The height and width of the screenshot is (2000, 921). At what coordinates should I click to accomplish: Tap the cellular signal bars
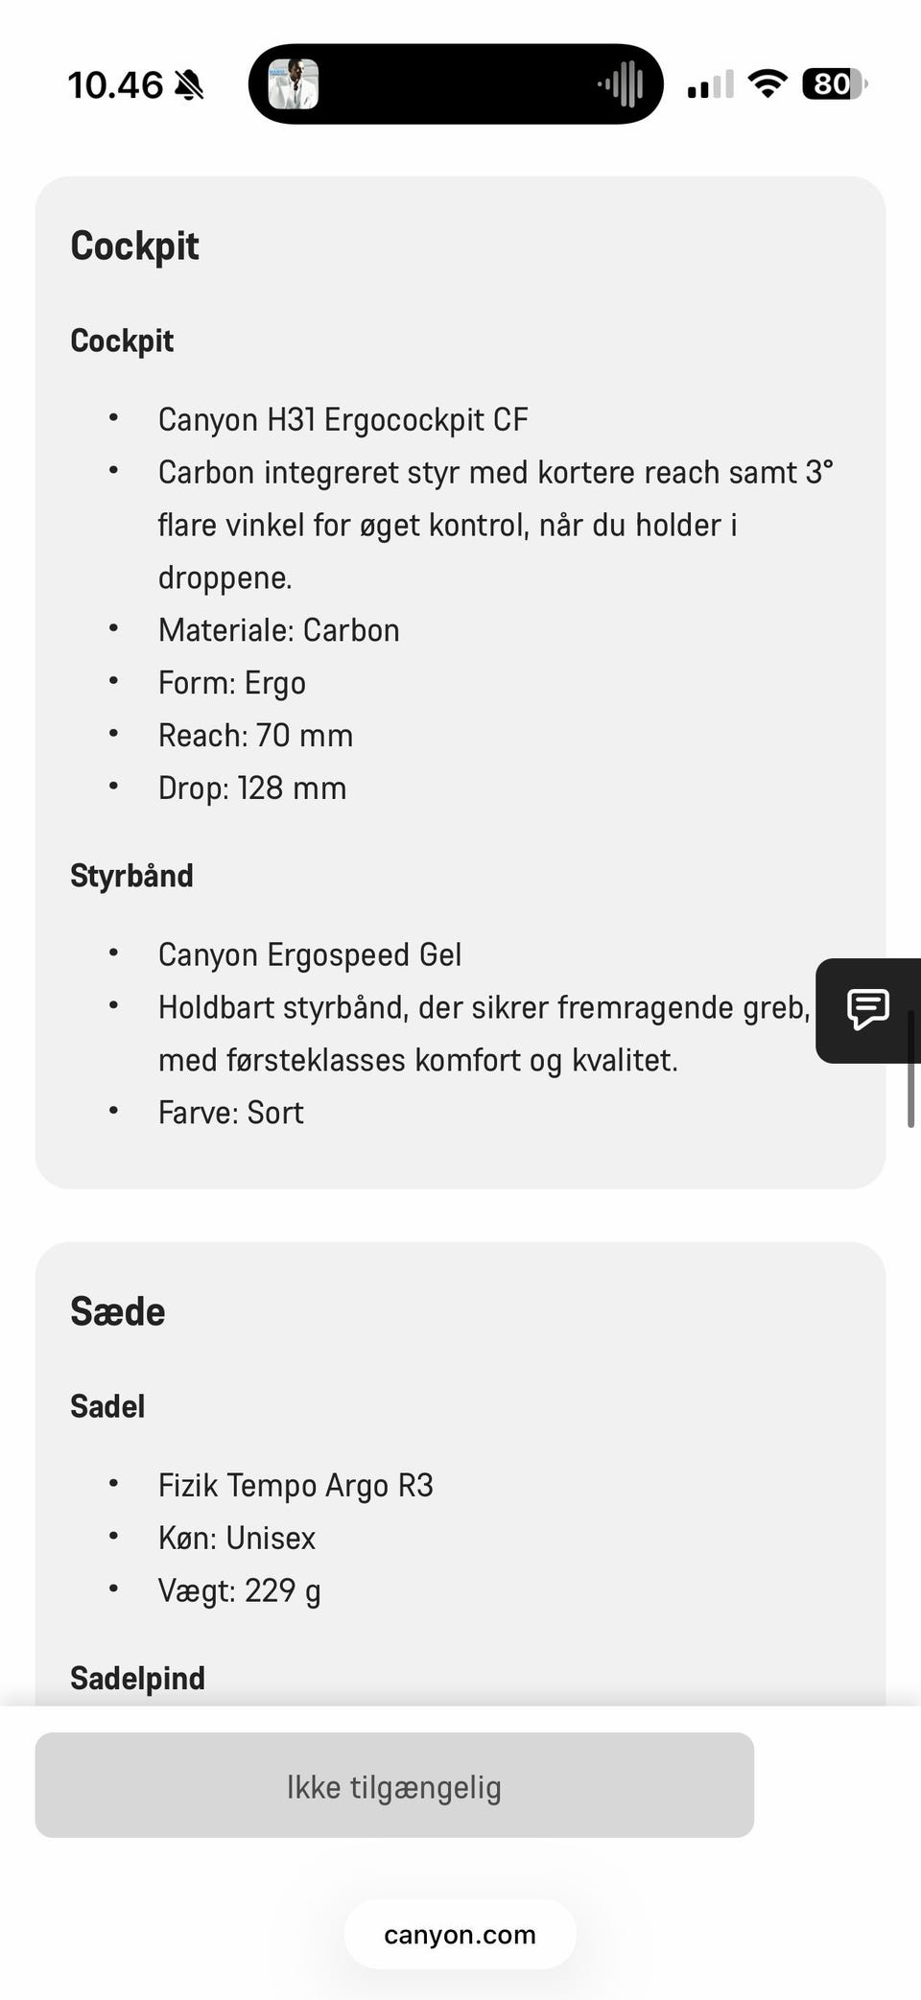[x=710, y=85]
